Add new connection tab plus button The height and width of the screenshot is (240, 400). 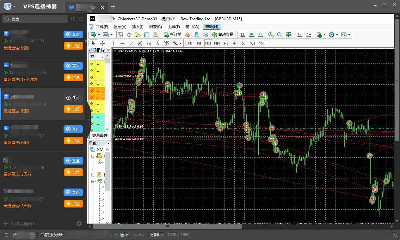pyautogui.click(x=113, y=7)
